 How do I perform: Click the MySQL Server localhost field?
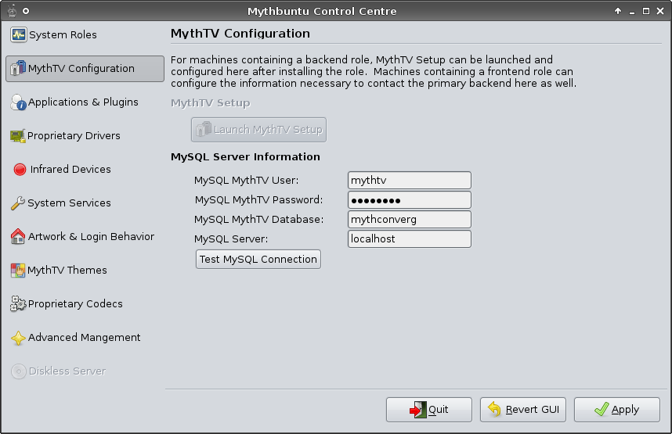(409, 239)
